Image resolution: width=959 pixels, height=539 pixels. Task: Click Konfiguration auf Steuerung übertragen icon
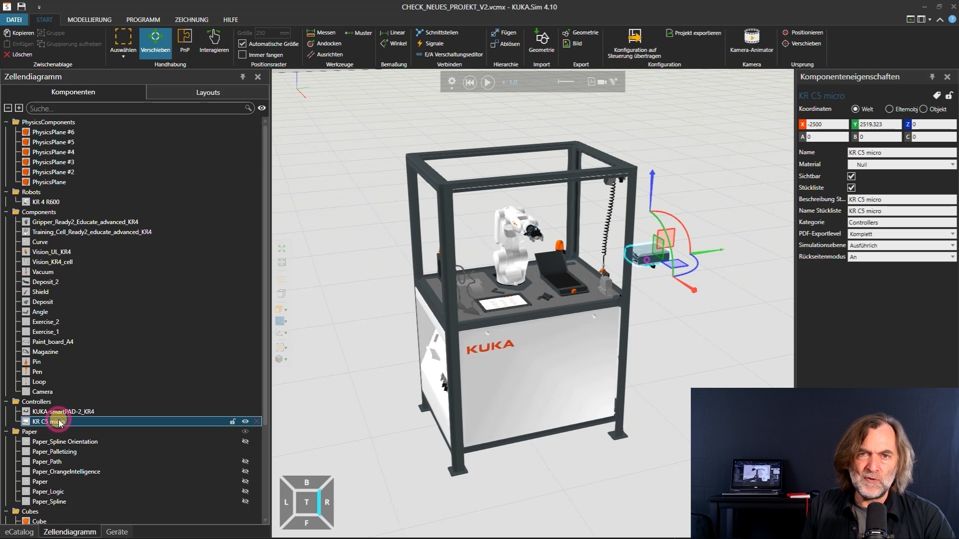pos(634,37)
